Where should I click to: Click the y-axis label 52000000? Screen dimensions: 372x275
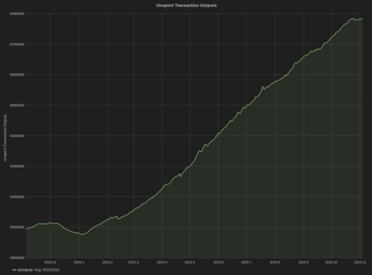point(17,197)
